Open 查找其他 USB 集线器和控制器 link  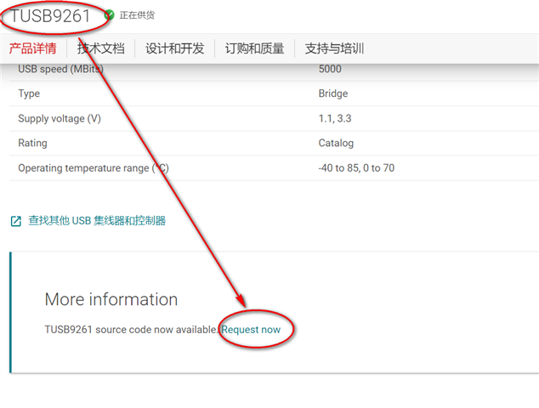point(97,220)
